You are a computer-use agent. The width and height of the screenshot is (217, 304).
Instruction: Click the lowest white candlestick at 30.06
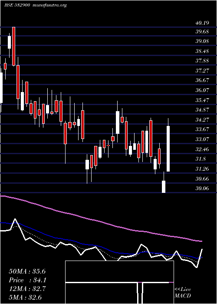(x=164, y=186)
